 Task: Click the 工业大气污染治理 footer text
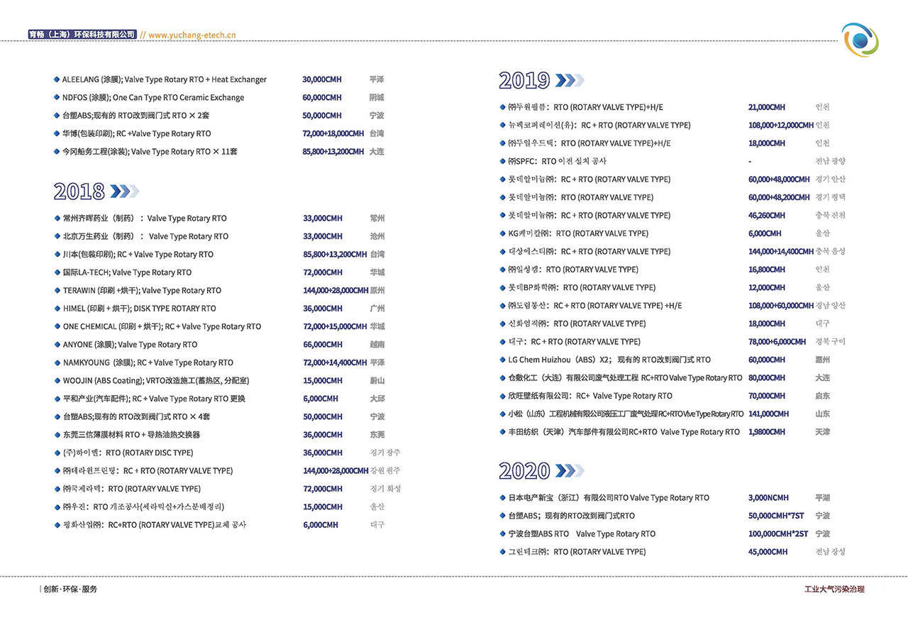point(834,589)
